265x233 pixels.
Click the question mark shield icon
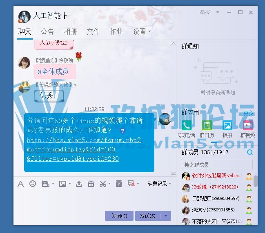pyautogui.click(x=122, y=131)
